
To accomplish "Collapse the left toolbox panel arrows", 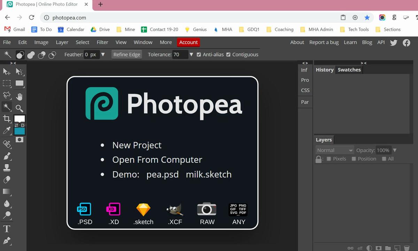I will [13, 63].
